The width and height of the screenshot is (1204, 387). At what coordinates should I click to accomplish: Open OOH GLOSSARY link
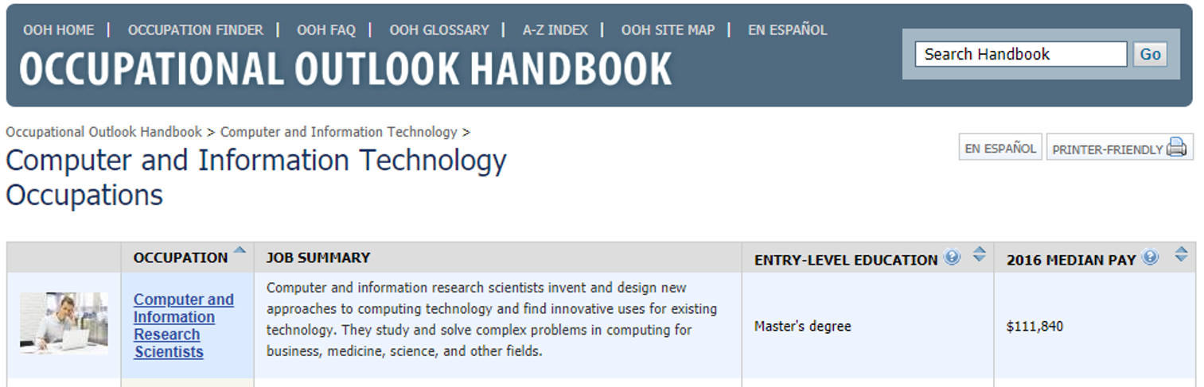point(439,30)
